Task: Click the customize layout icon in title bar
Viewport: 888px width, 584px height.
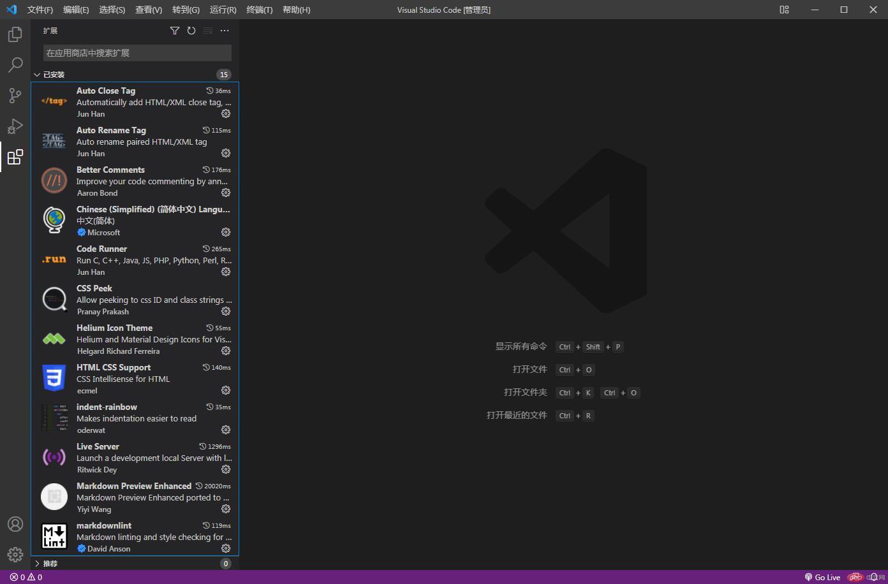Action: 785,10
